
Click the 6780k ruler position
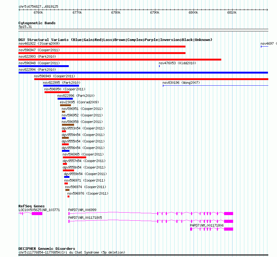click(x=116, y=12)
